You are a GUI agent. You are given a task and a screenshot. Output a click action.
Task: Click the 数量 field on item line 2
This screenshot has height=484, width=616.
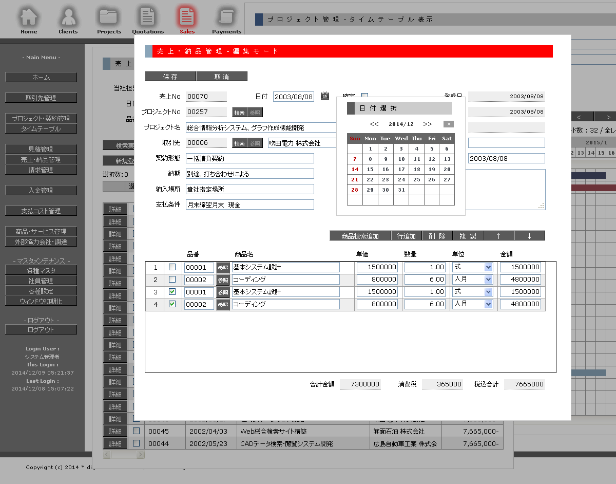(426, 280)
